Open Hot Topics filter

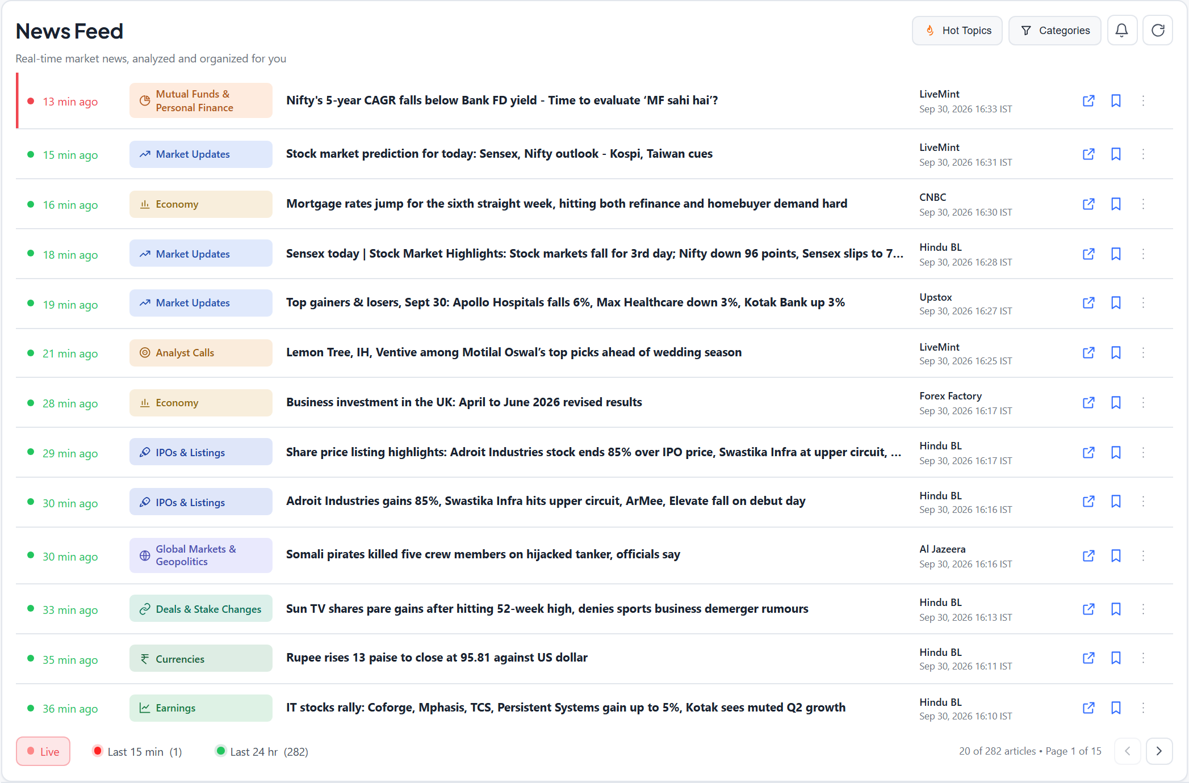pos(957,31)
